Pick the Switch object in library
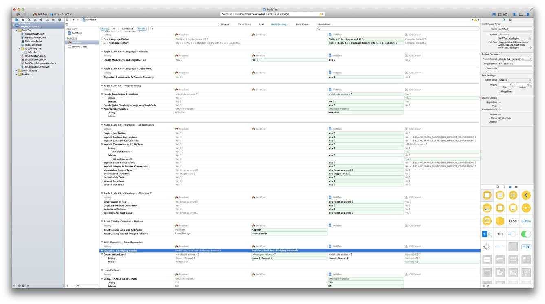This screenshot has height=304, width=545. [x=526, y=234]
